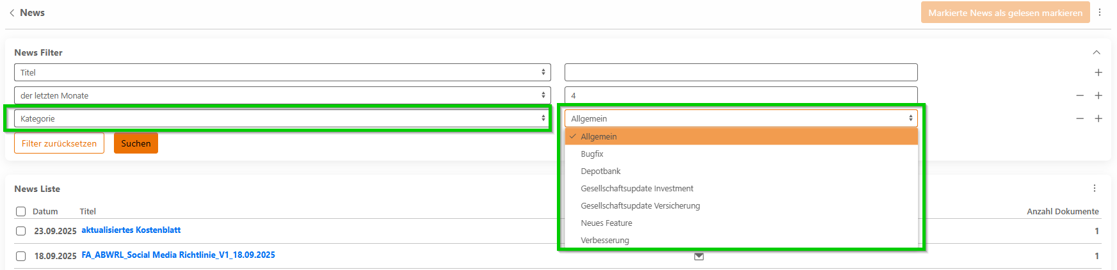The image size is (1117, 270).
Task: Choose Gesellschaftsupdate Investment option
Action: pyautogui.click(x=637, y=189)
